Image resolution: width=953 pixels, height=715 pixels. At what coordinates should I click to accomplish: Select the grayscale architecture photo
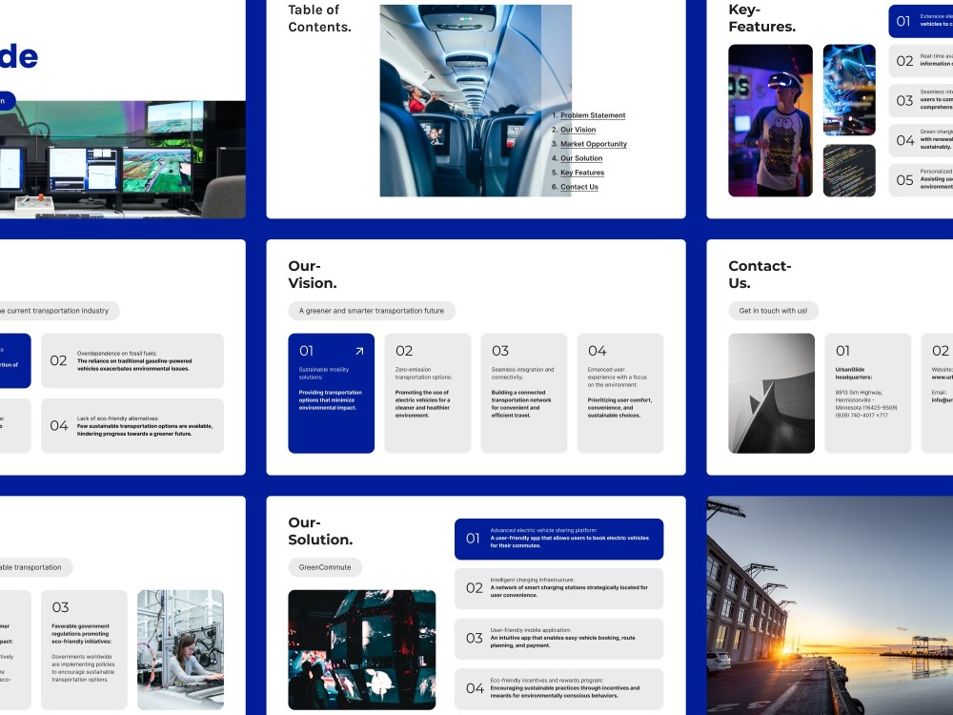(x=771, y=393)
